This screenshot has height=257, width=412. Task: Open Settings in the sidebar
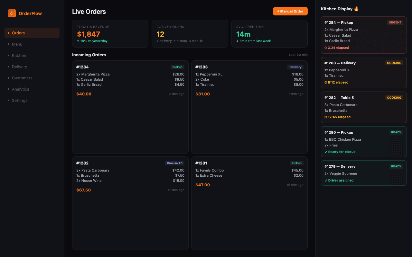[x=20, y=101]
